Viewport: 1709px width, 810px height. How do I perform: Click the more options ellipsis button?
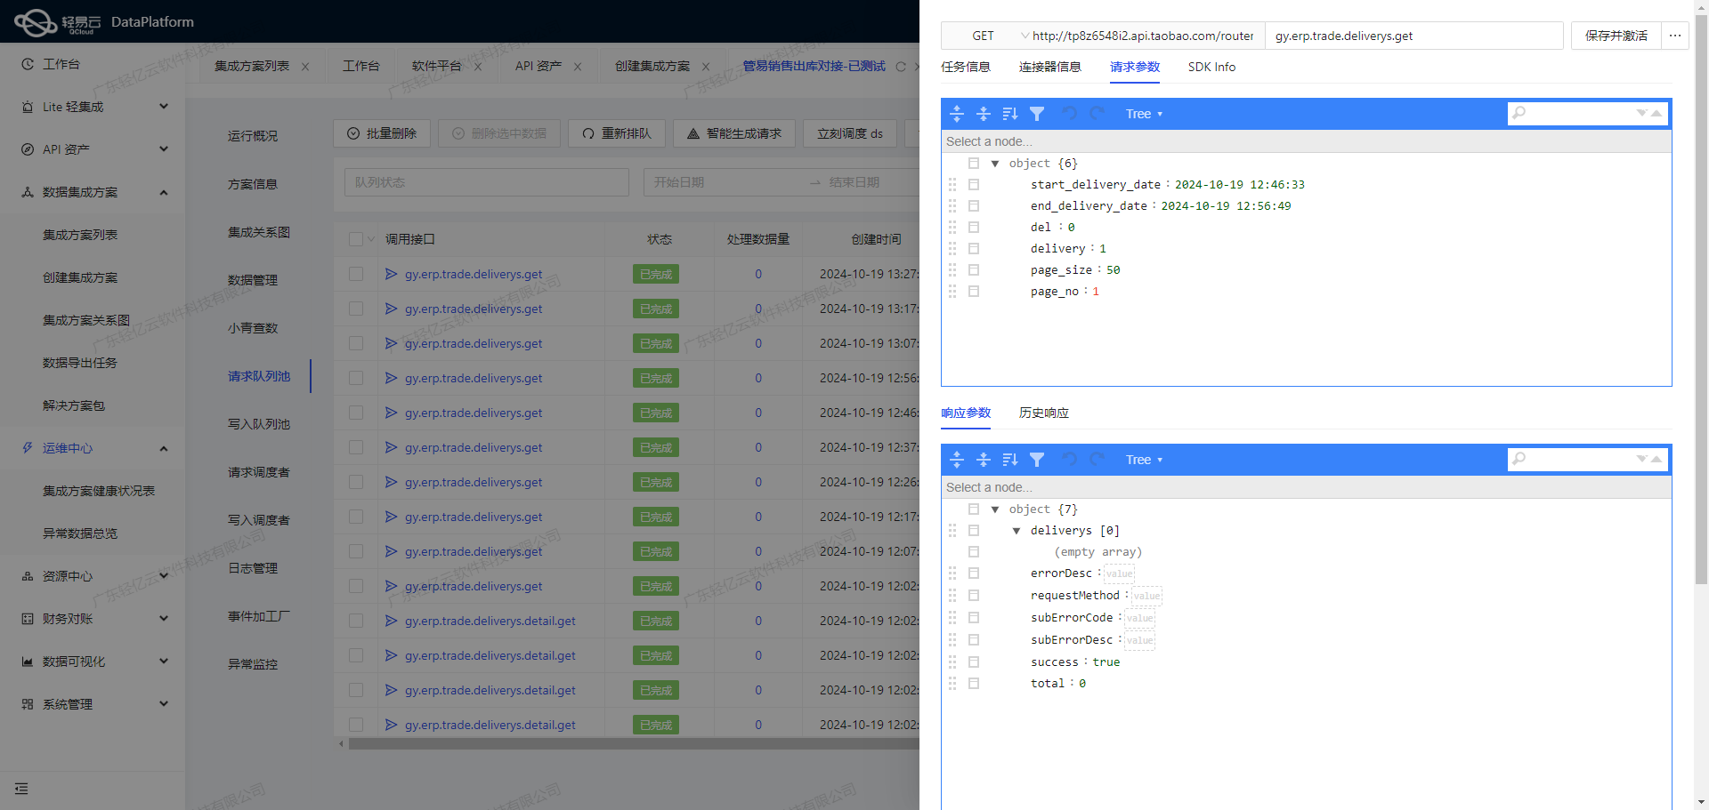1675,36
